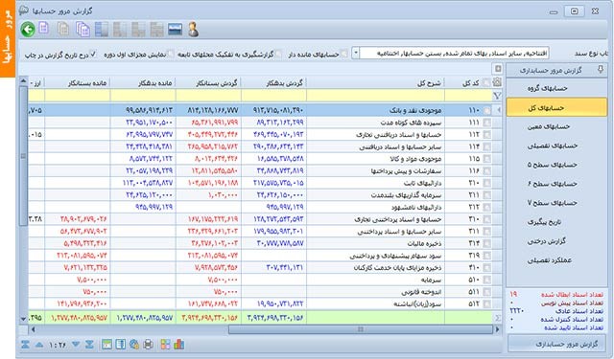This screenshot has width=614, height=359.
Task: Sort by the گردش بدهکار column header
Action: pos(273,83)
